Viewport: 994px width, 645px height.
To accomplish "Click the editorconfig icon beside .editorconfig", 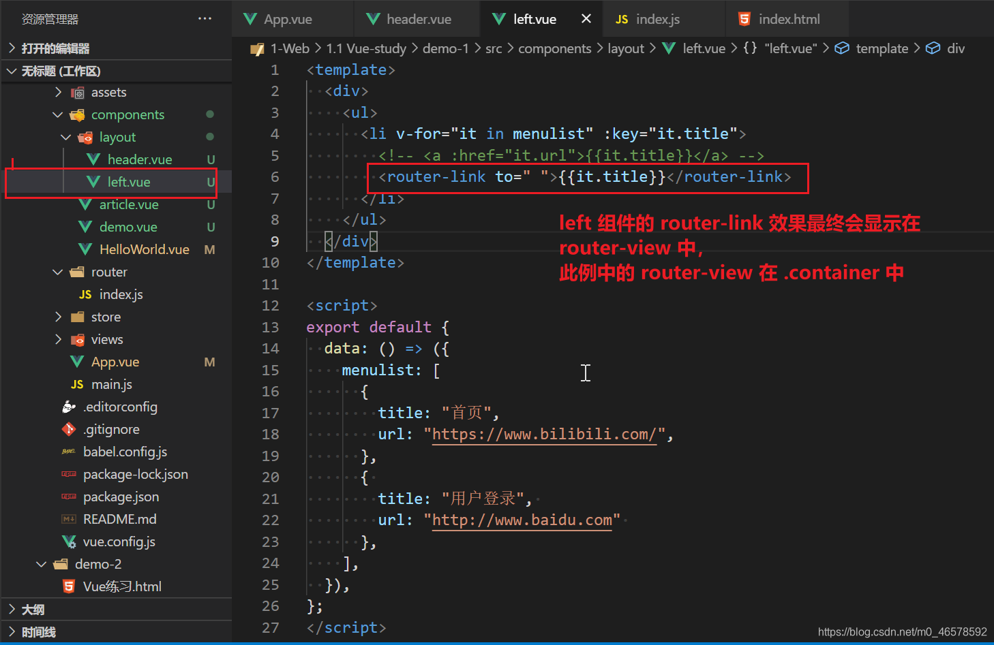I will (x=69, y=407).
